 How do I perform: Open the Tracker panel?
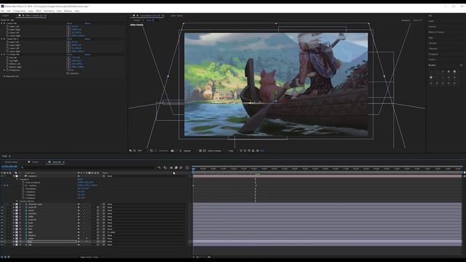[432, 60]
